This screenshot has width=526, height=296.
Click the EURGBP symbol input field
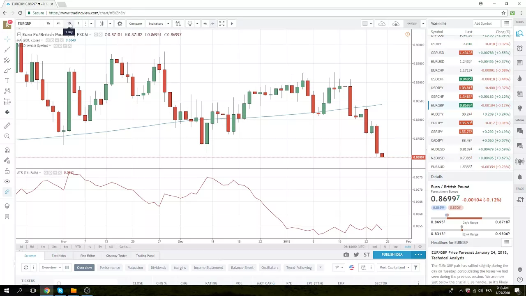[29, 23]
